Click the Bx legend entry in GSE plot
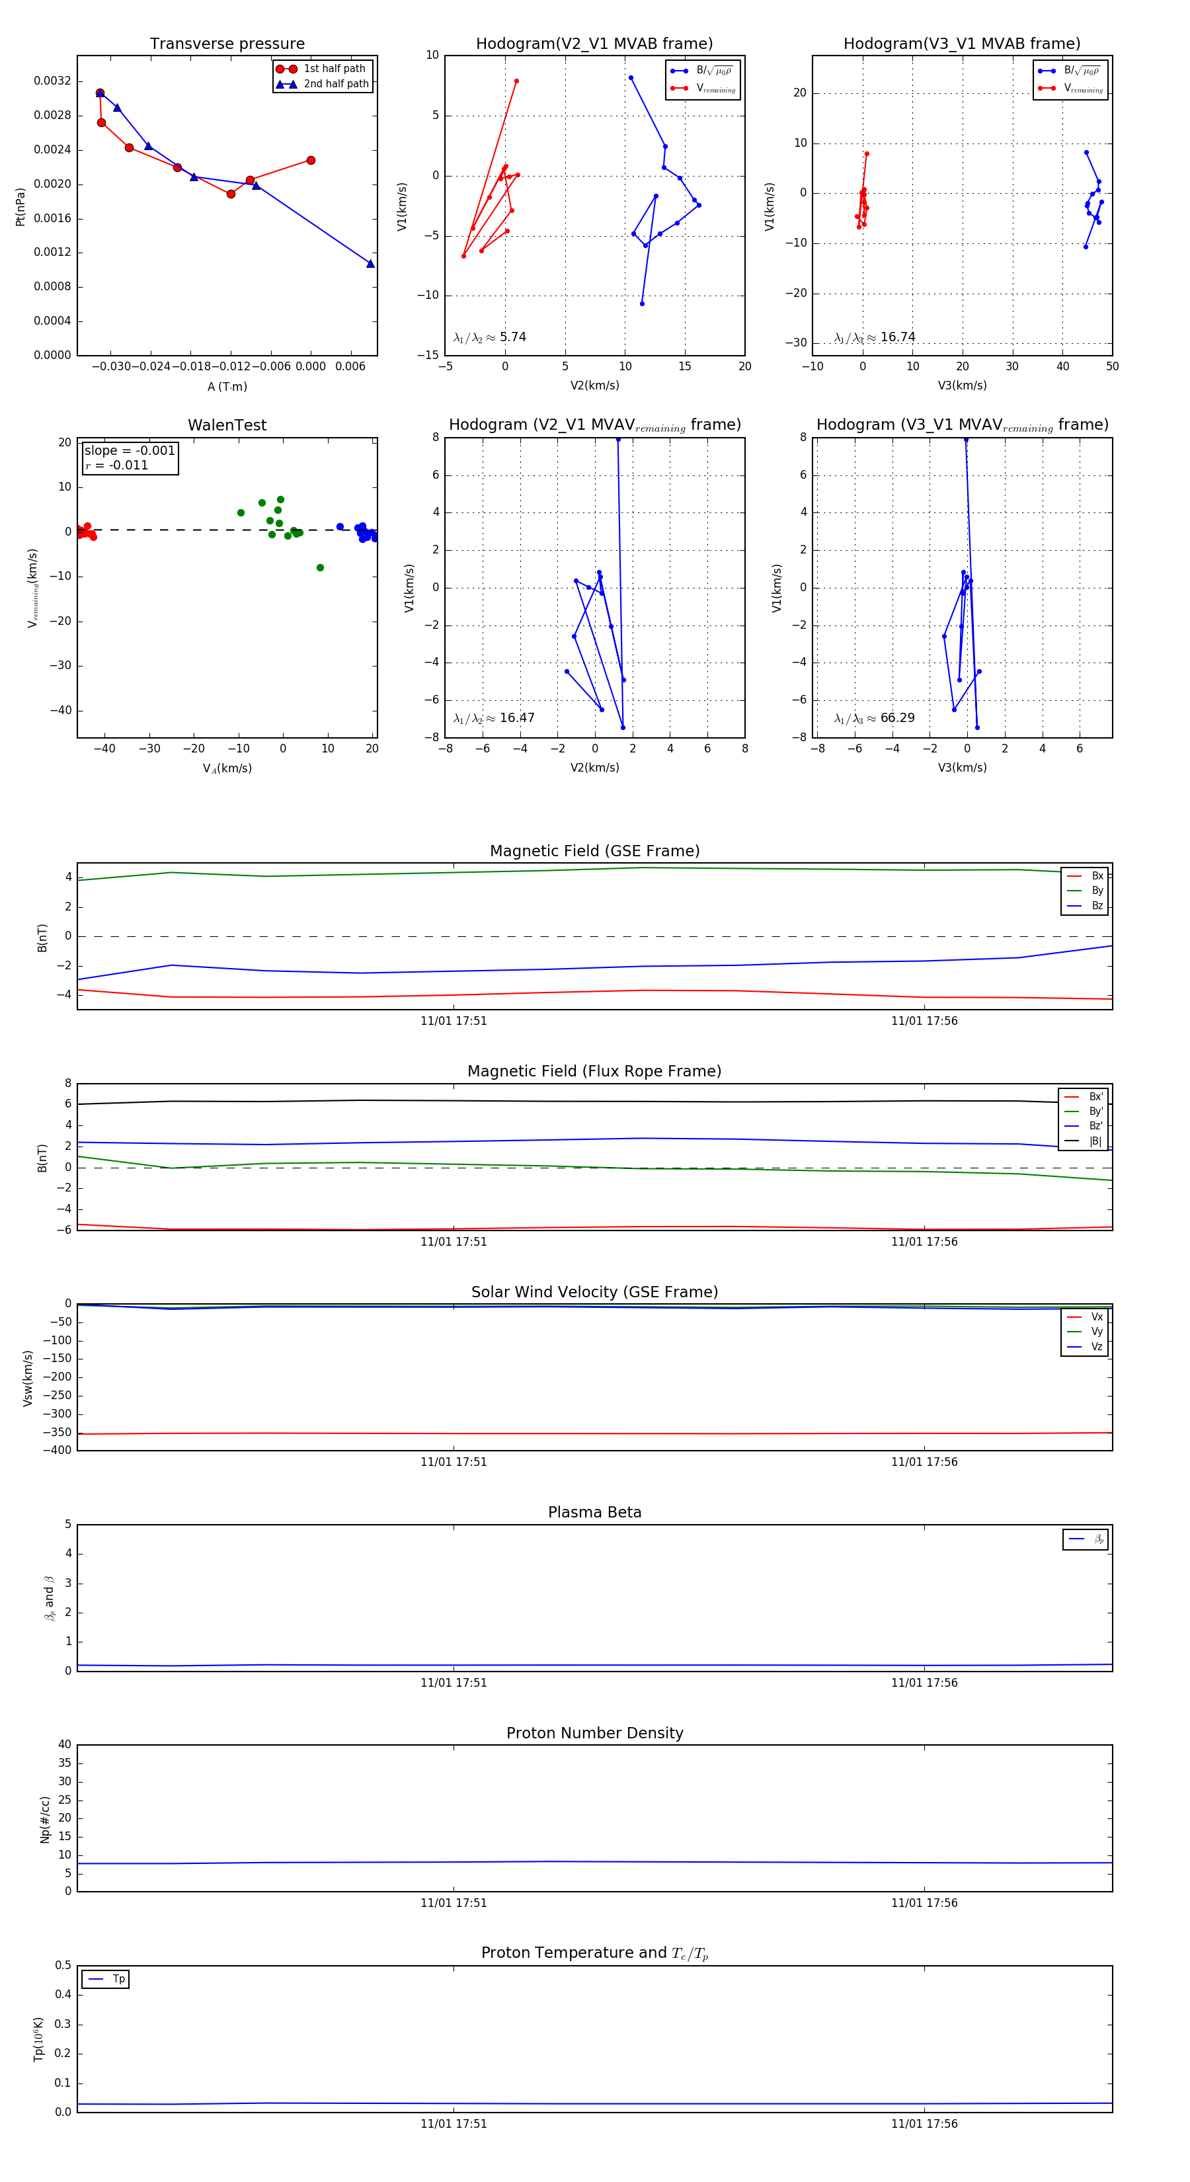This screenshot has width=1190, height=2182. [1085, 876]
